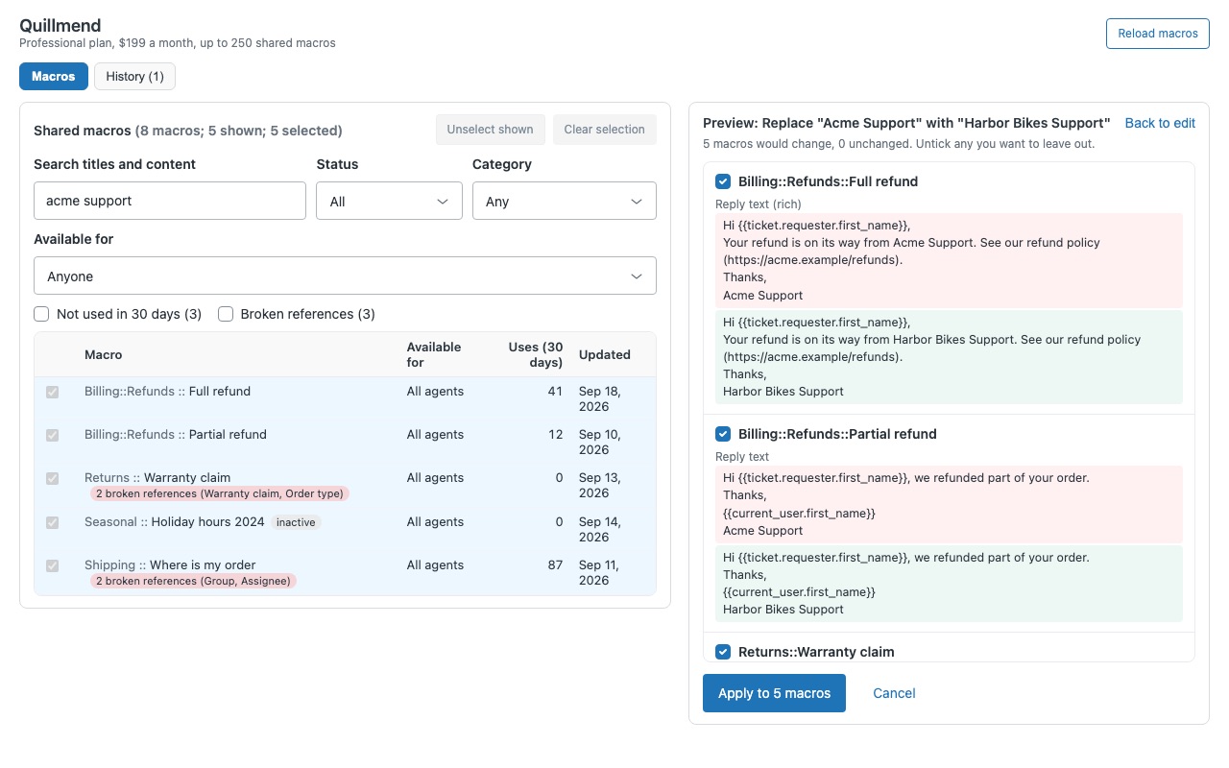Open the Category dropdown
Screen dimensions: 1229x768
565,201
